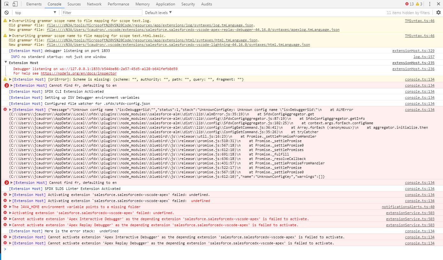Expand the isvDebuggerSid JSON error message
This screenshot has width=443, height=260.
tap(10, 110)
